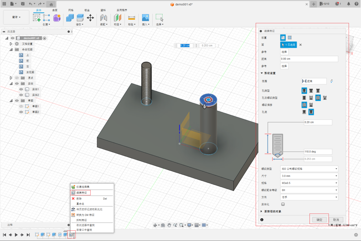
Task: Open the grid and snaps settings icon
Action: pyautogui.click(x=197, y=225)
